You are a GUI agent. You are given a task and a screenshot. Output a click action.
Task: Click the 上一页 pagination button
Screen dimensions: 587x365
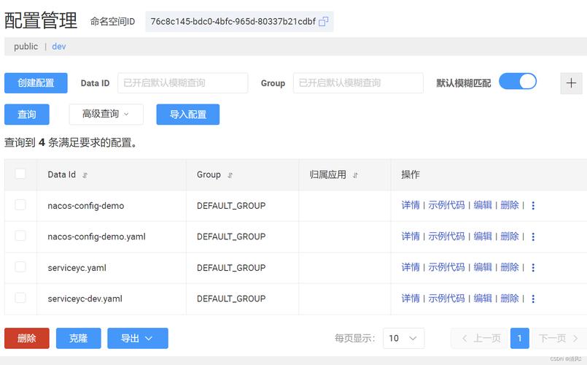coord(480,339)
